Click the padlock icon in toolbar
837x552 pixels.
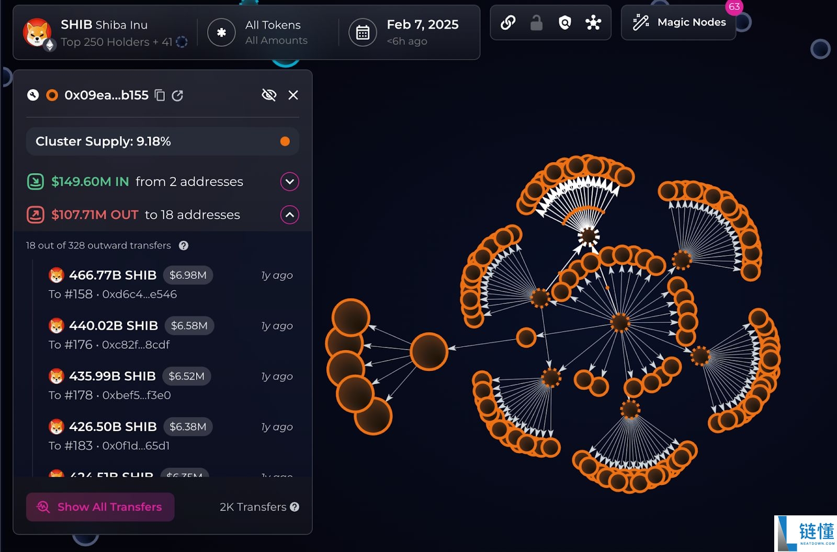click(x=536, y=22)
